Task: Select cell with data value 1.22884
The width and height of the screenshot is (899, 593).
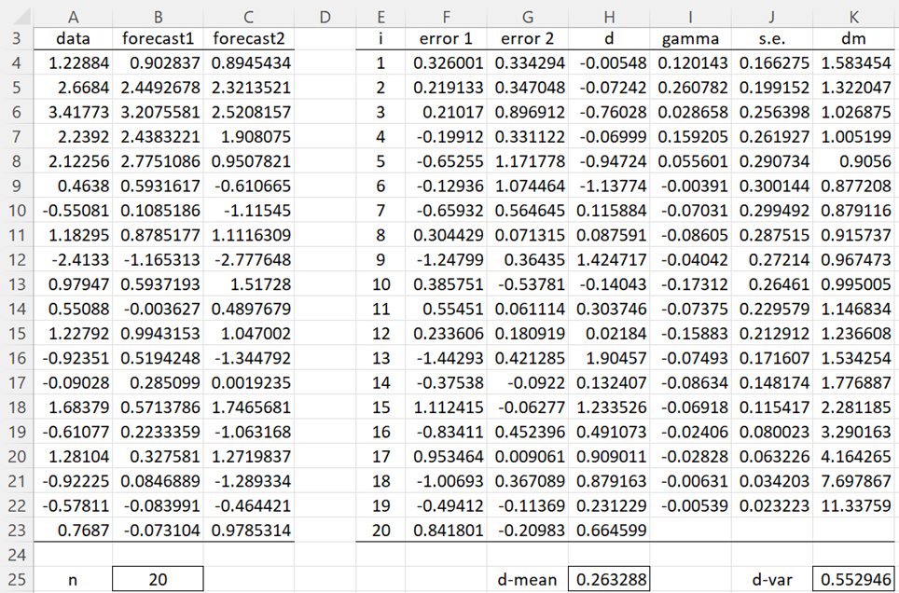Action: pyautogui.click(x=73, y=62)
